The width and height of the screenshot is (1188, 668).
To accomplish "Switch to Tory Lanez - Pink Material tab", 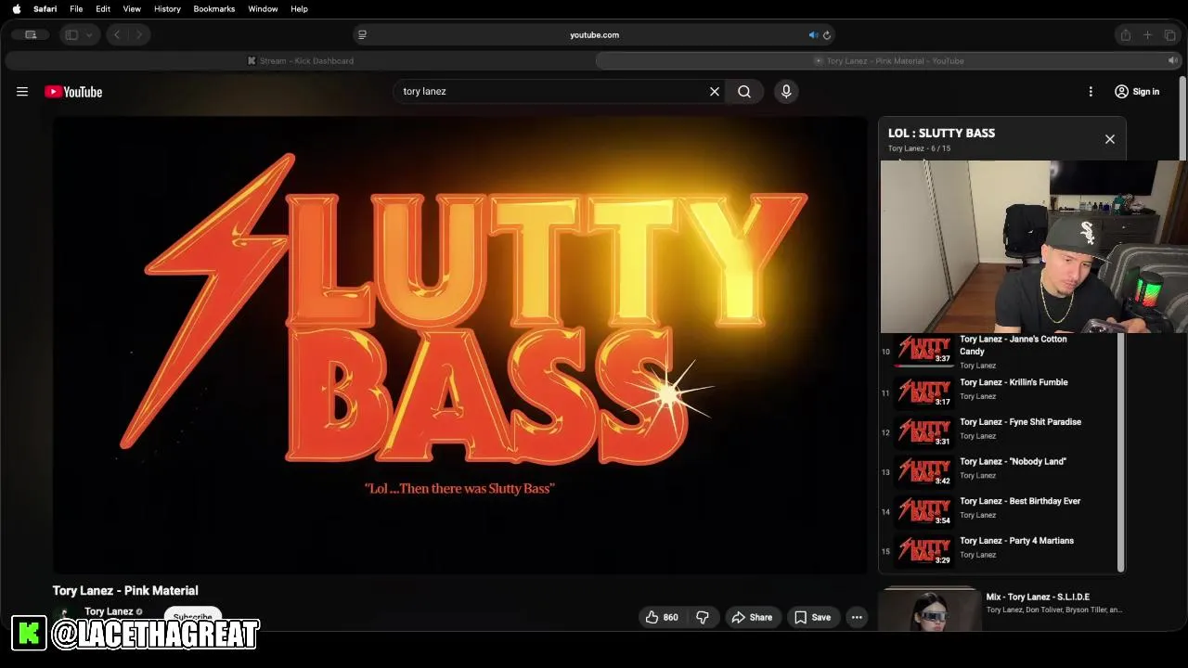I will tap(888, 60).
